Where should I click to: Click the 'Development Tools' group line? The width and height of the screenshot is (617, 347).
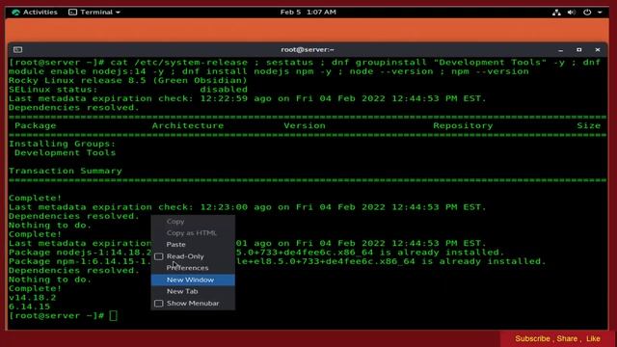coord(66,153)
